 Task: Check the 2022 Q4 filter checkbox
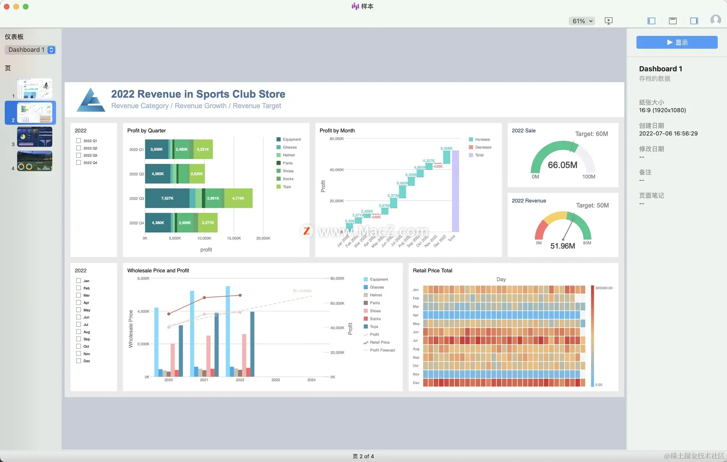[x=78, y=162]
